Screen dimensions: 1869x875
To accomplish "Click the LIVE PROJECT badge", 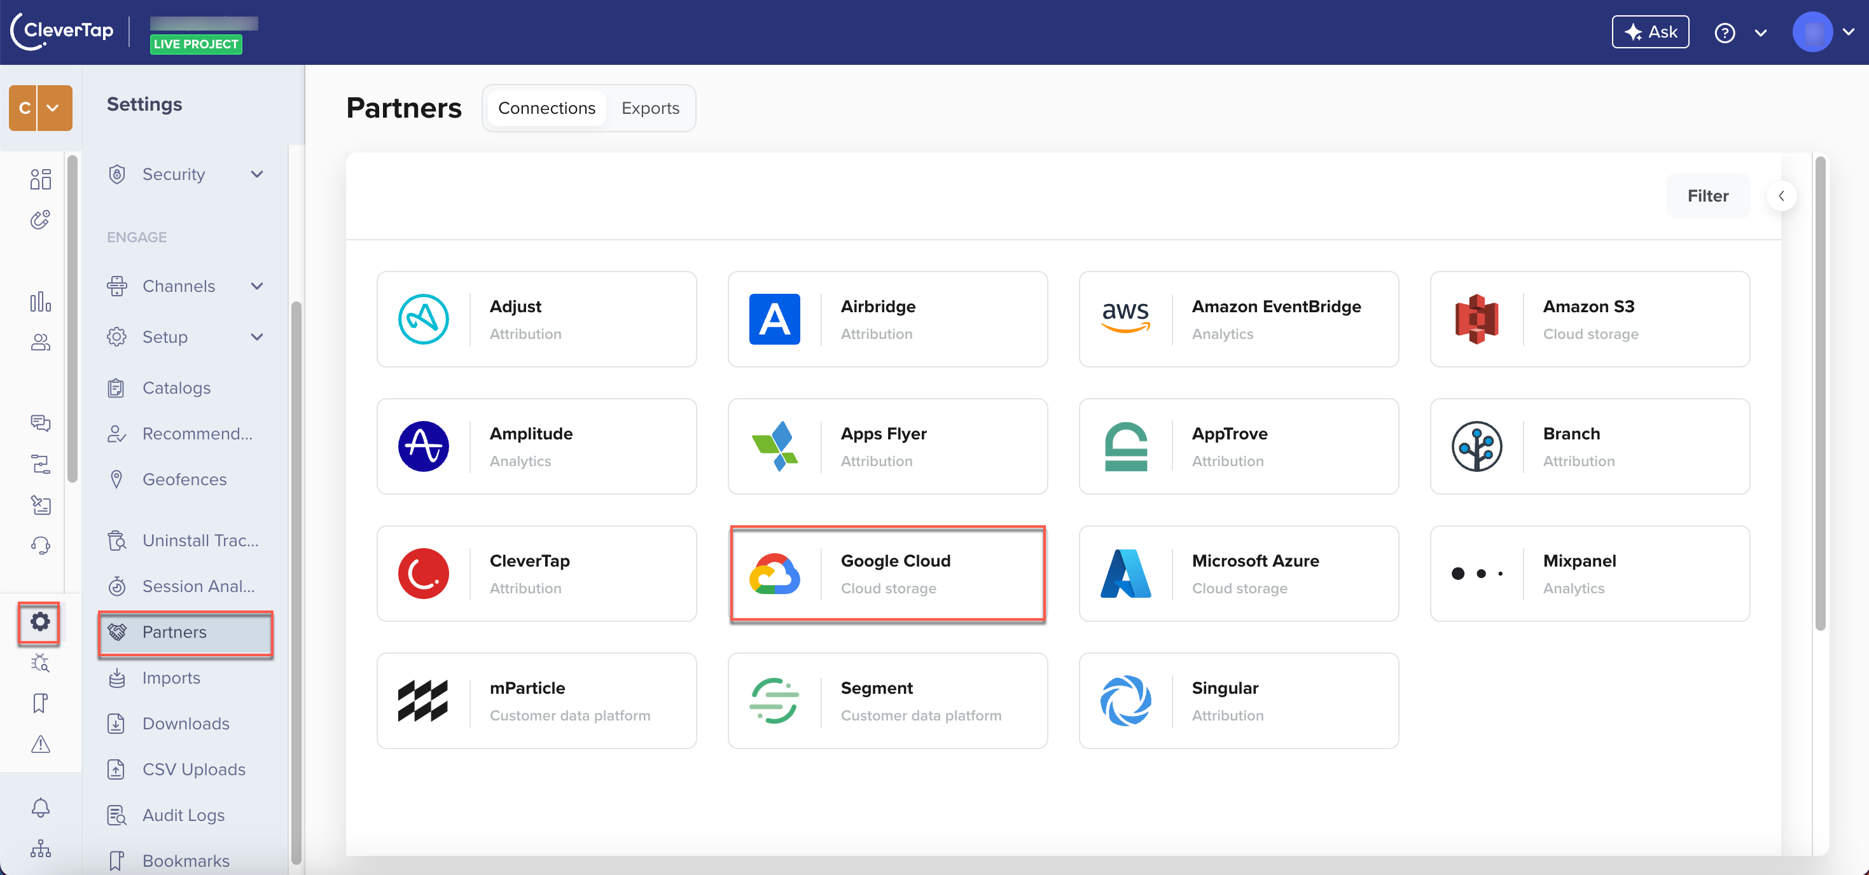I will [x=196, y=45].
